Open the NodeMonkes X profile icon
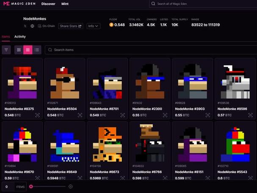Screen dimensions: 257x193 (25, 26)
